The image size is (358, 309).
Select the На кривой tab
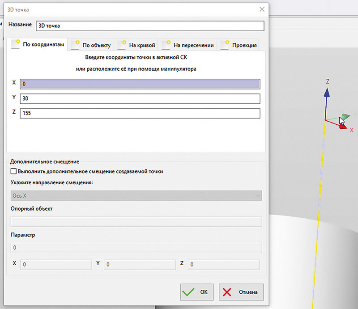pyautogui.click(x=136, y=45)
